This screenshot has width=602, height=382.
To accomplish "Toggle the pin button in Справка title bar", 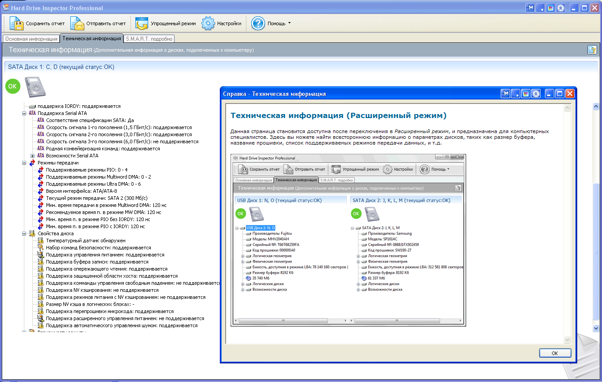I will 506,94.
